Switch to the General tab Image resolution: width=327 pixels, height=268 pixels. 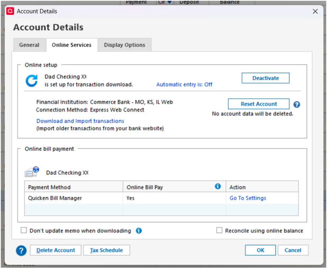29,45
